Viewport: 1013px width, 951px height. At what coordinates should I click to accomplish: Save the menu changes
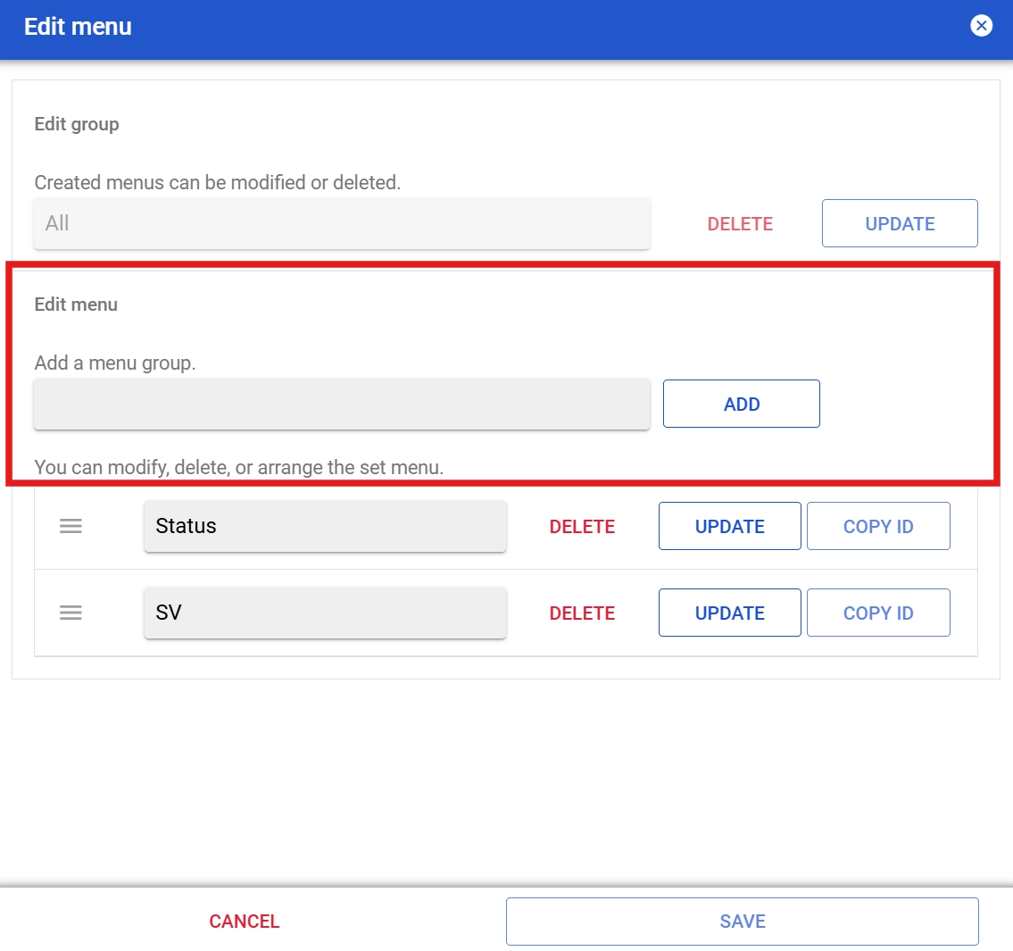742,922
